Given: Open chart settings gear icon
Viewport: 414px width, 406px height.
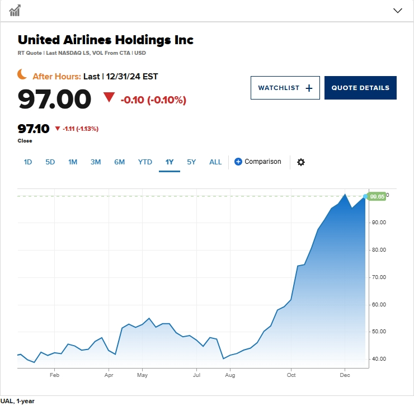Looking at the screenshot, I should click(x=301, y=162).
